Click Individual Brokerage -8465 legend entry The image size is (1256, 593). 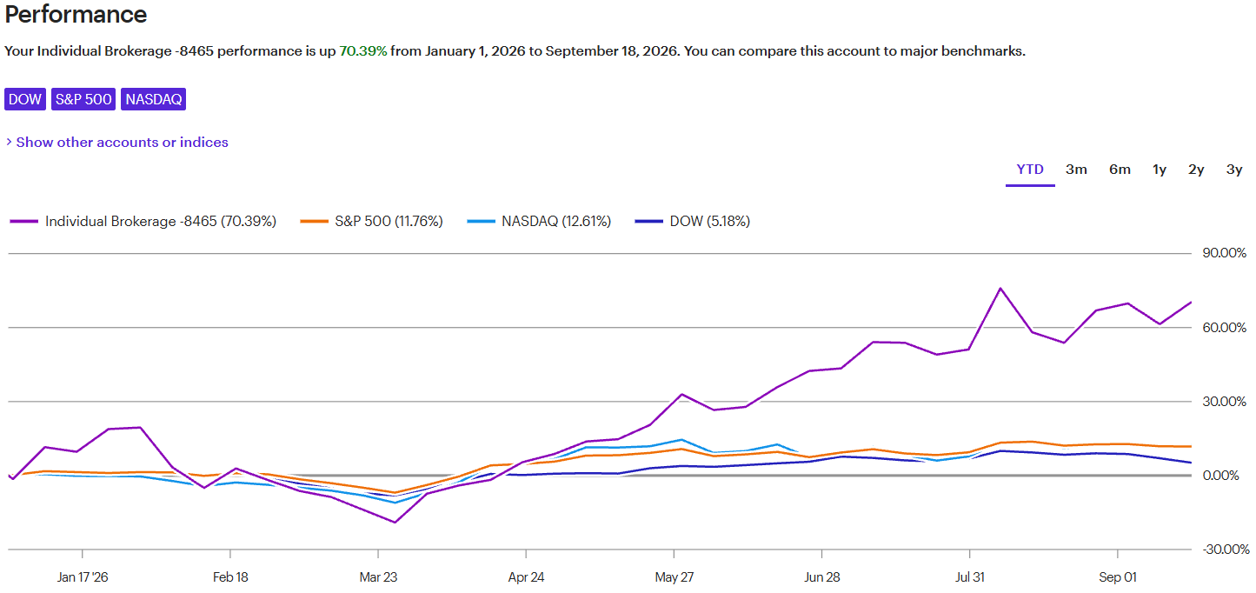pos(143,221)
